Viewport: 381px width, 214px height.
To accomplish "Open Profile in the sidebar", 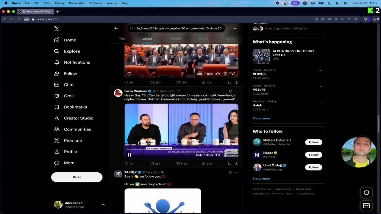I will click(65, 152).
